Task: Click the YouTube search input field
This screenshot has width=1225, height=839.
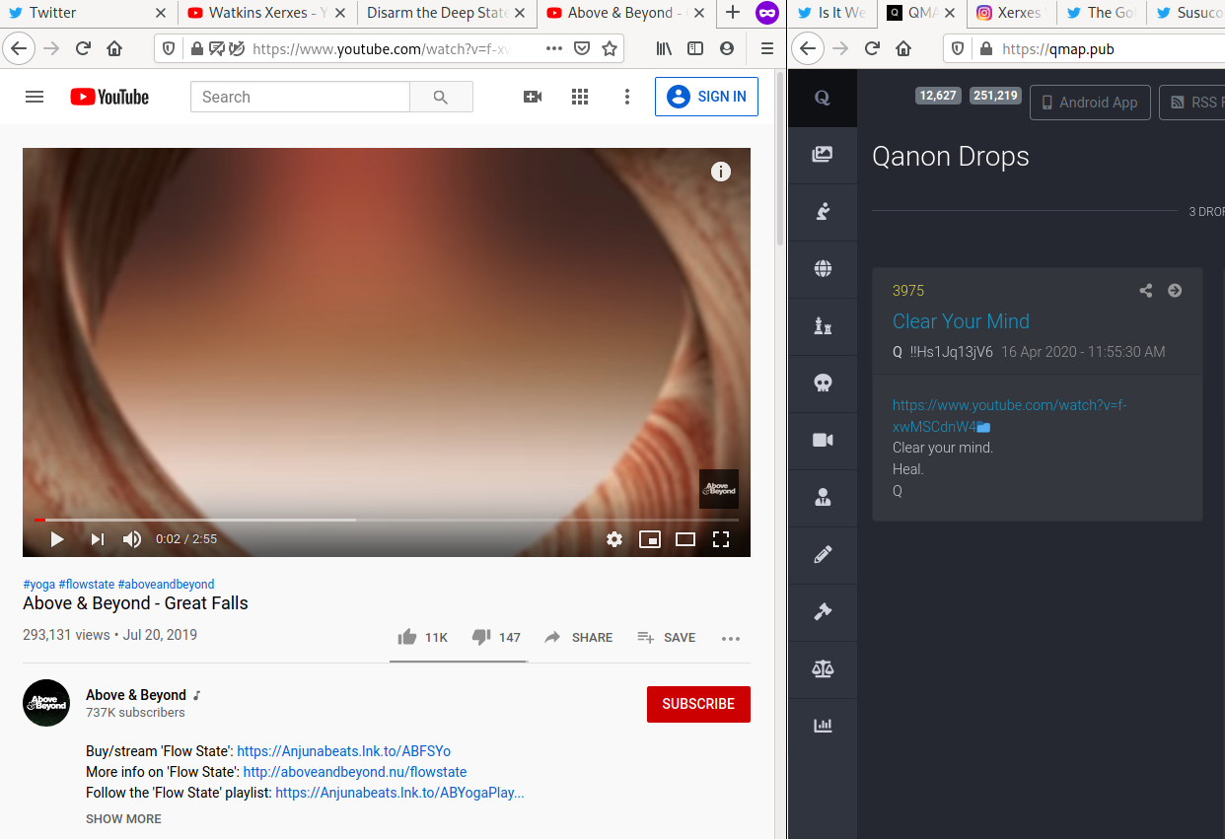Action: [x=300, y=97]
